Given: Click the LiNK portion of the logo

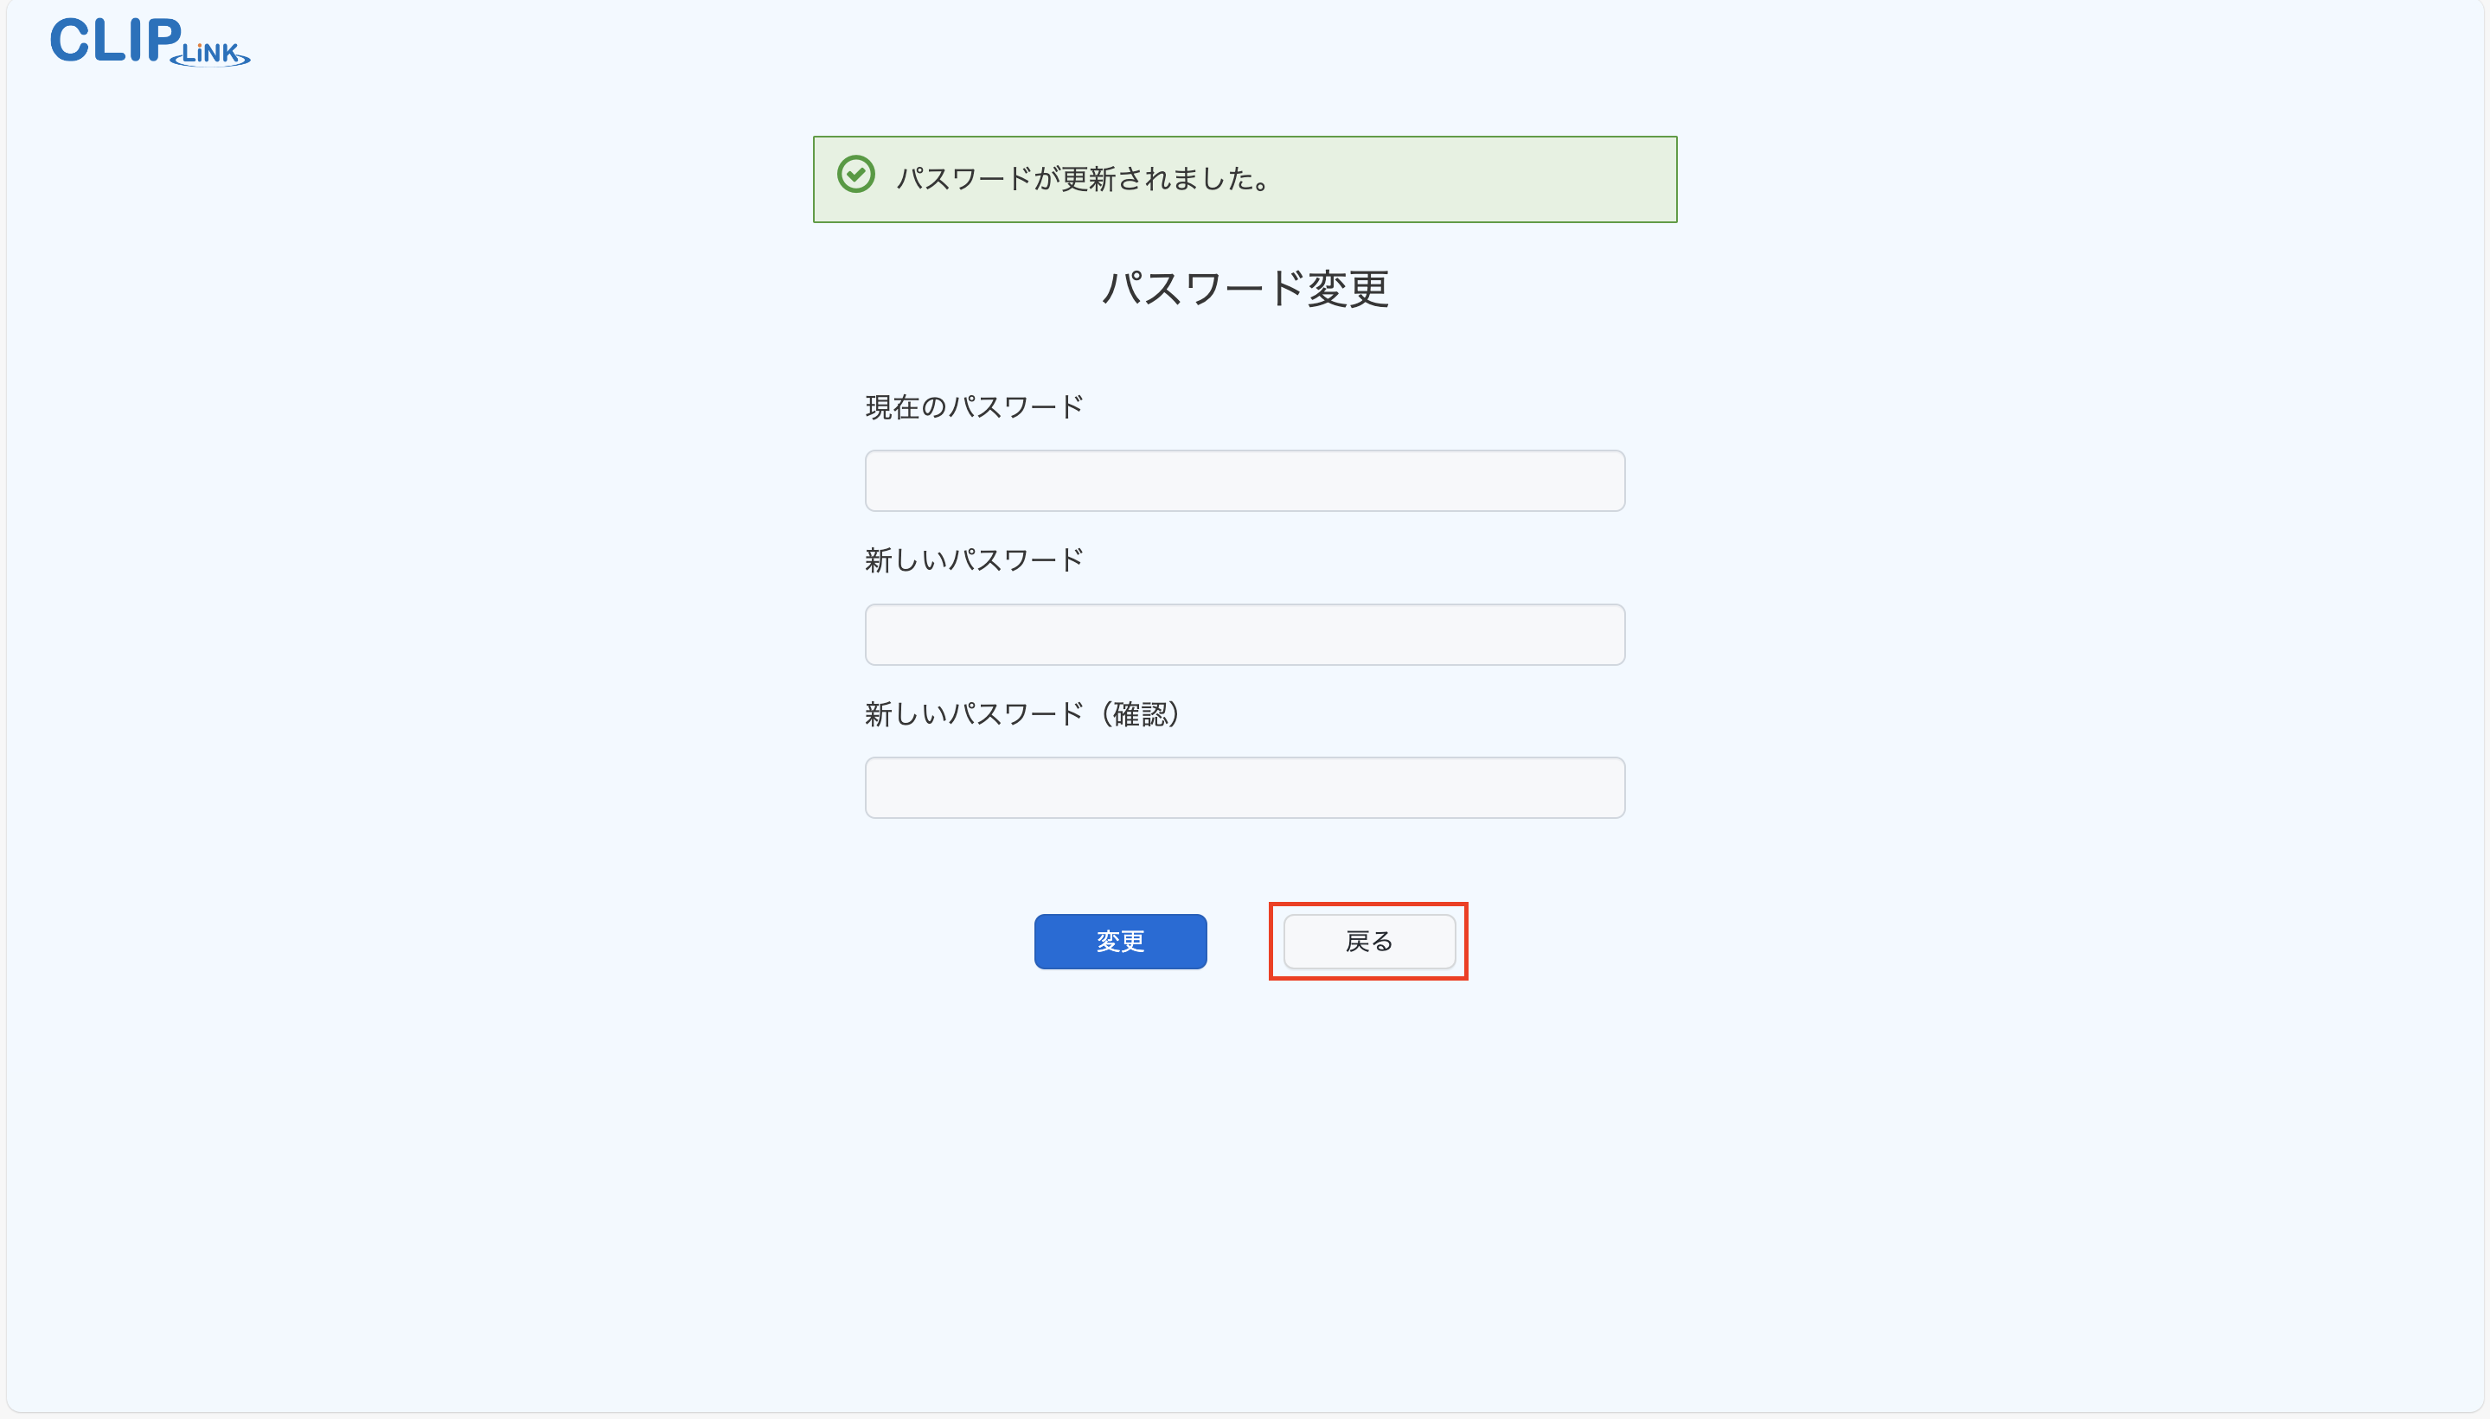Looking at the screenshot, I should (x=212, y=53).
